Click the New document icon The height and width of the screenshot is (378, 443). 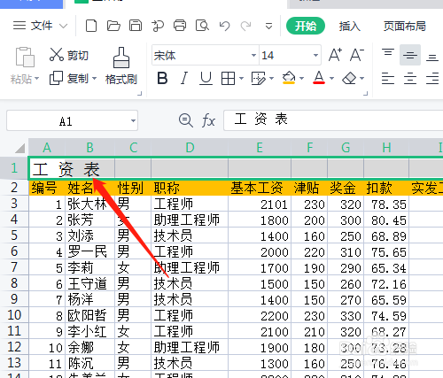click(91, 26)
